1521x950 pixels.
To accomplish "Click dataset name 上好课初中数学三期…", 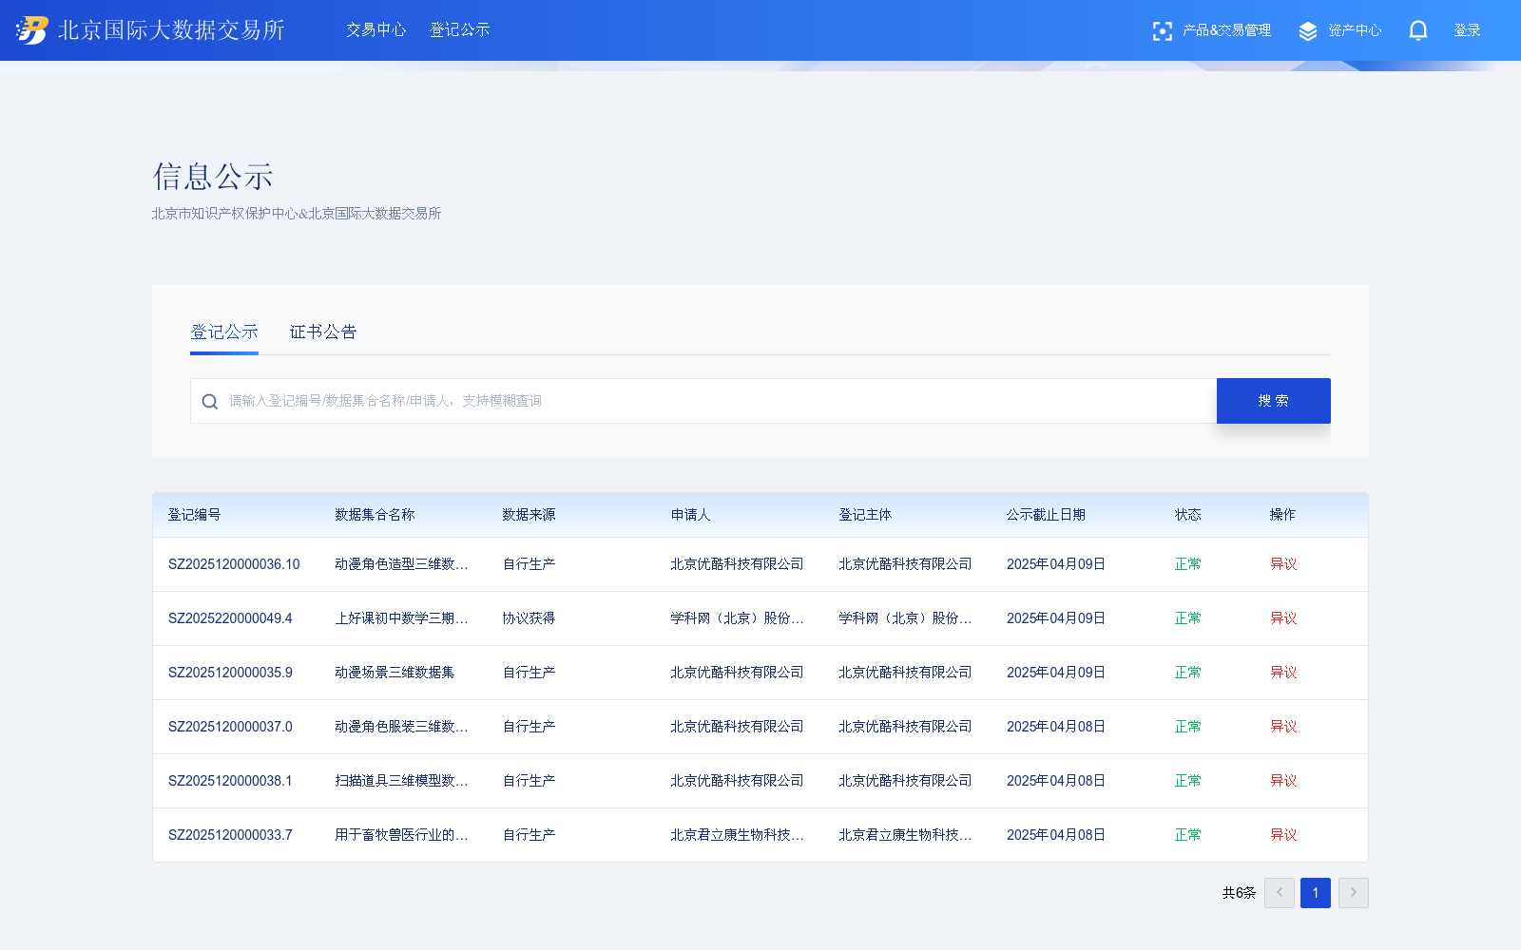I will tap(401, 618).
